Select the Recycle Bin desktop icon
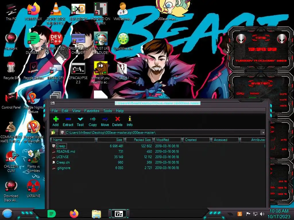Image resolution: width=294 pixels, height=220 pixels. 11,71
